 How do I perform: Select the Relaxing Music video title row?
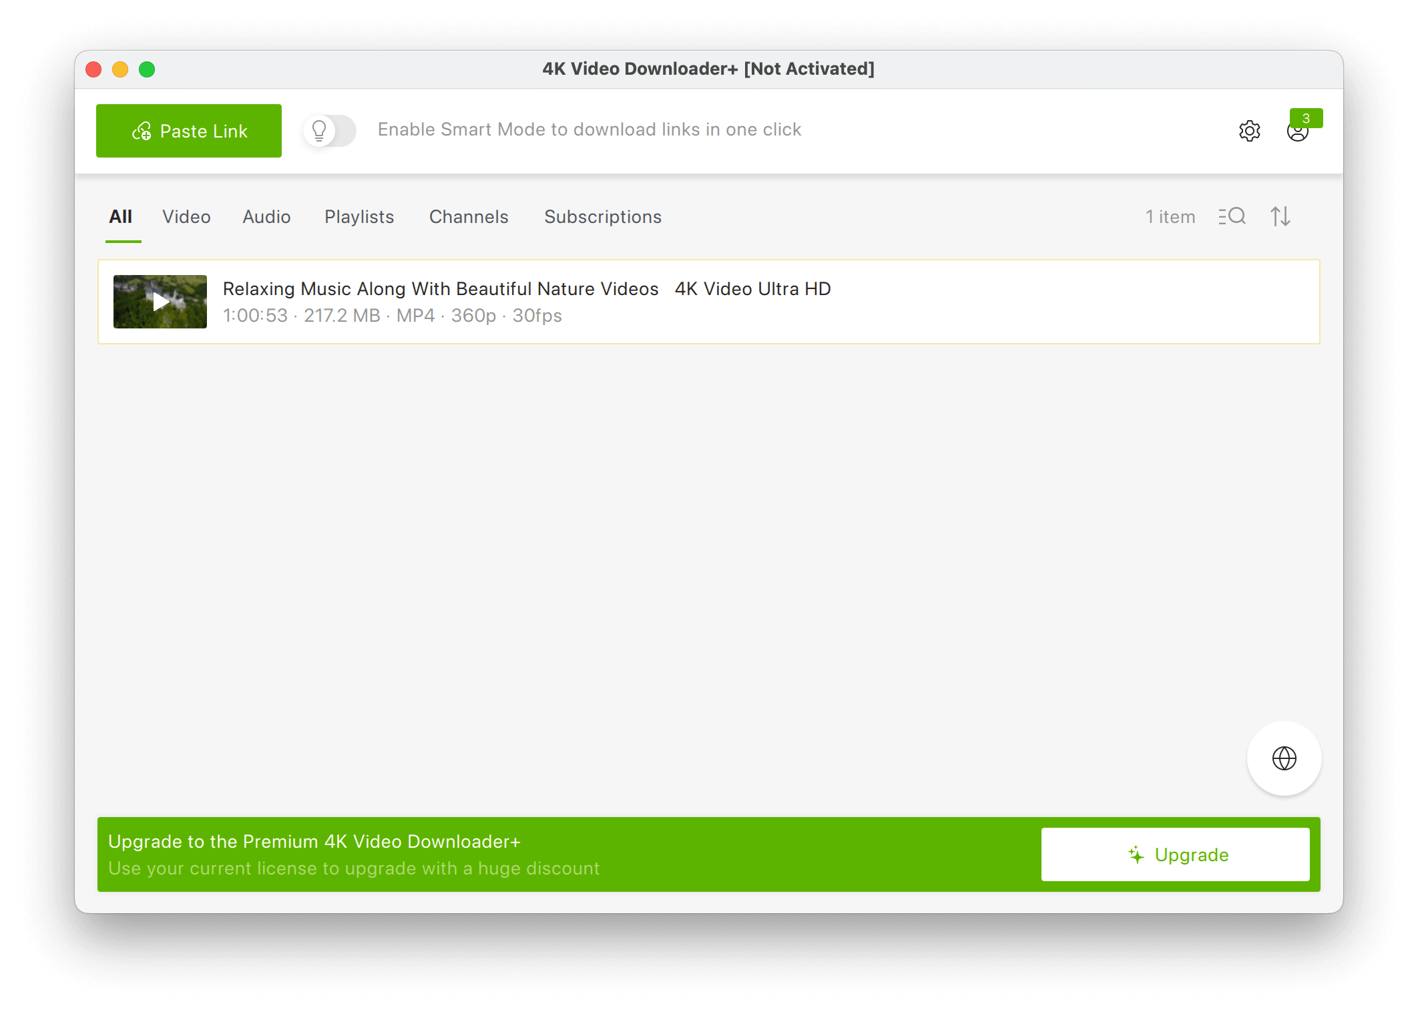point(527,289)
